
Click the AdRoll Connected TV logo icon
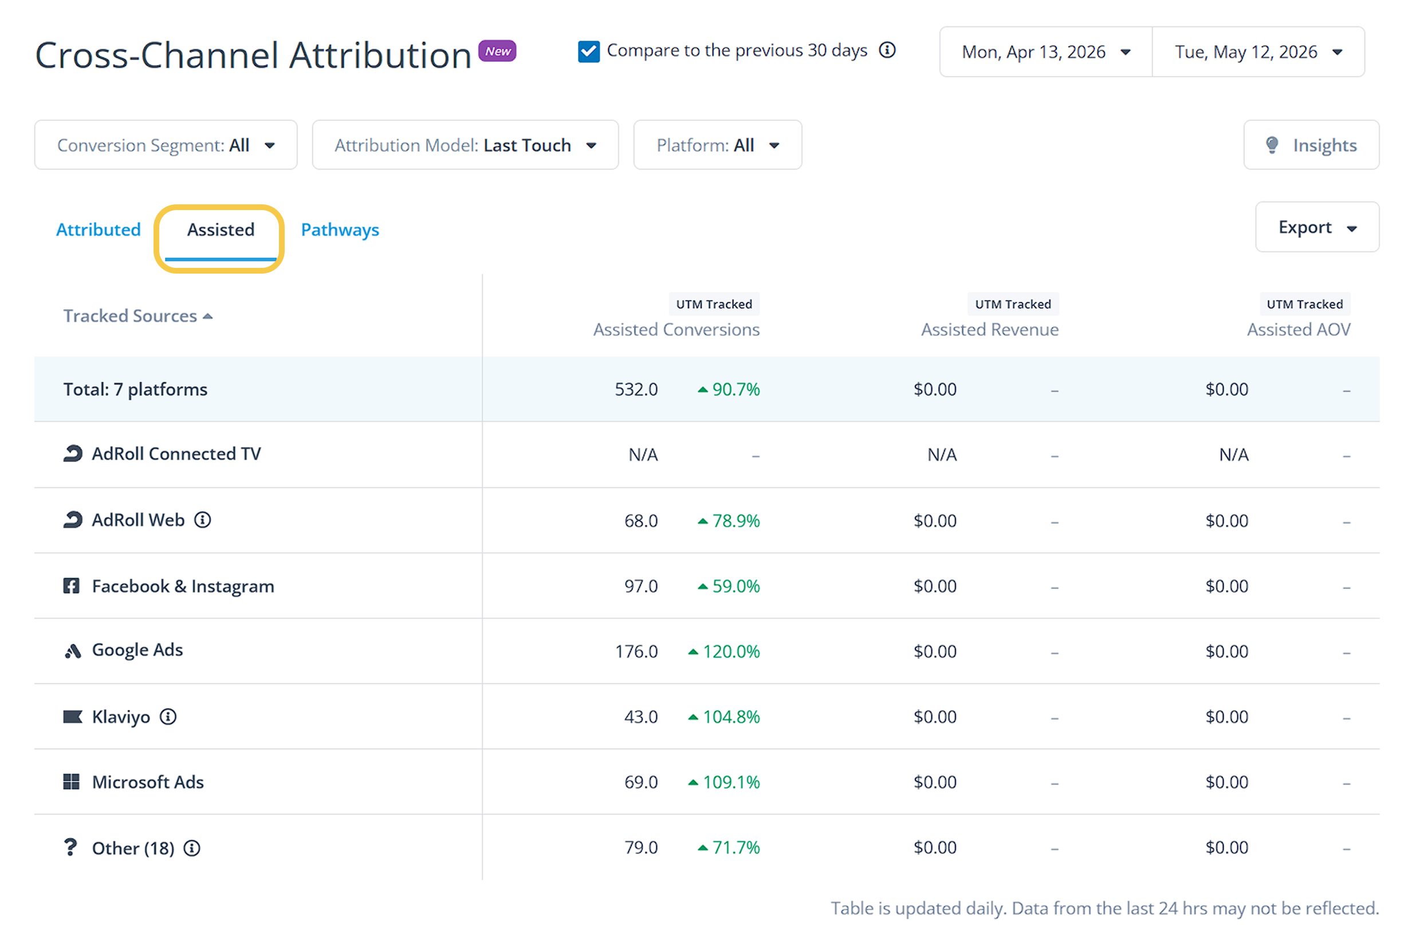[73, 454]
